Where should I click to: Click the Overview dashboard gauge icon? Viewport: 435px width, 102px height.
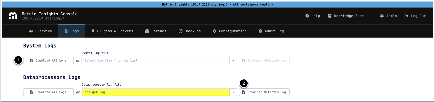(x=31, y=31)
